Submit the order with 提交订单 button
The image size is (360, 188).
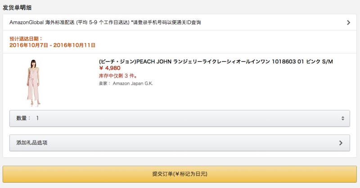(180, 174)
